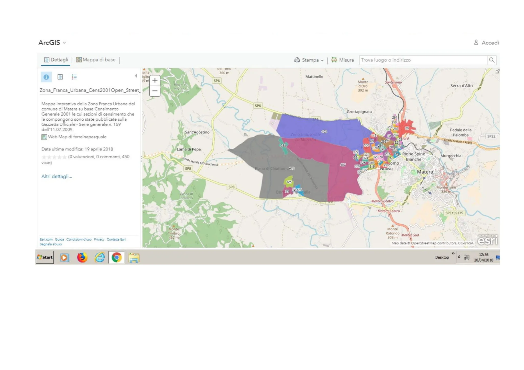Click the web map thumbnail icon

(x=44, y=137)
